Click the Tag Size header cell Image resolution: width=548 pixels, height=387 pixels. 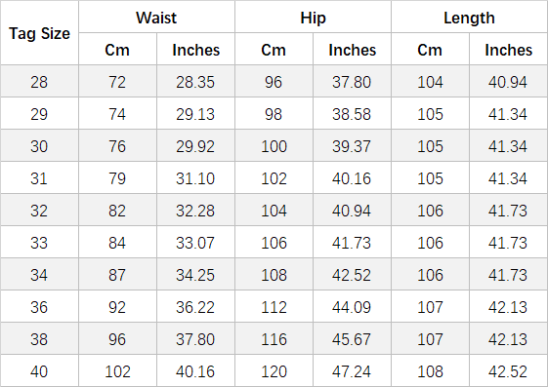(39, 33)
